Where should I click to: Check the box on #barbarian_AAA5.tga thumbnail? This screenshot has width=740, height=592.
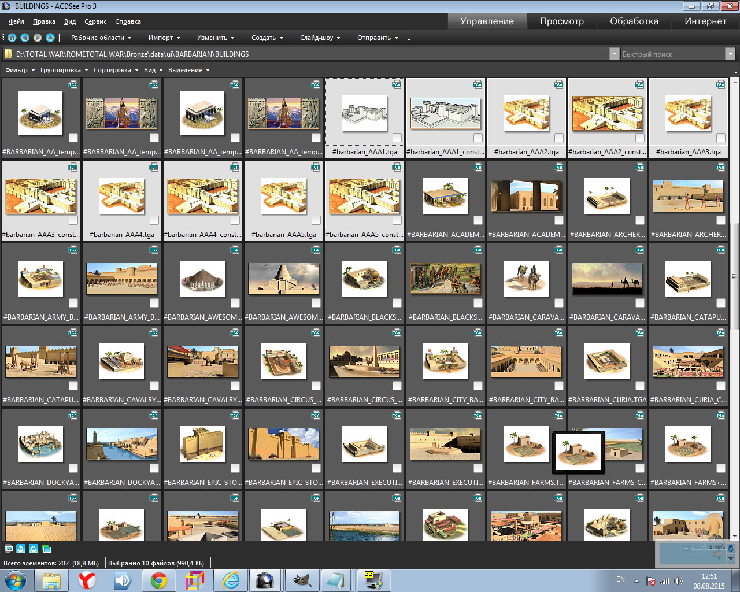coord(316,220)
